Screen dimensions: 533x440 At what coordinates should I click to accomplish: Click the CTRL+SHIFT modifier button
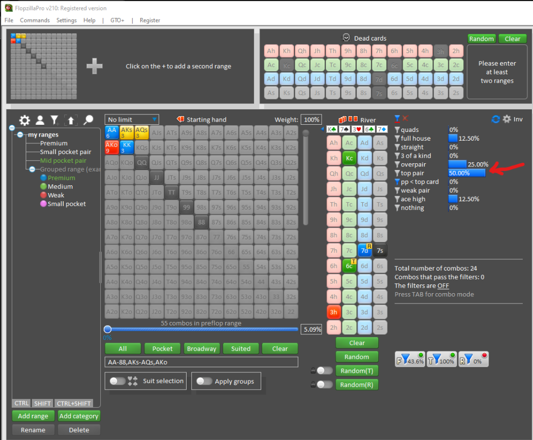point(74,404)
